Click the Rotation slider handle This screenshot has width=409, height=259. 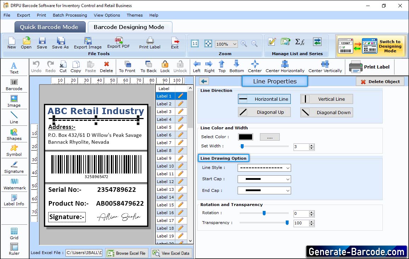[264, 213]
